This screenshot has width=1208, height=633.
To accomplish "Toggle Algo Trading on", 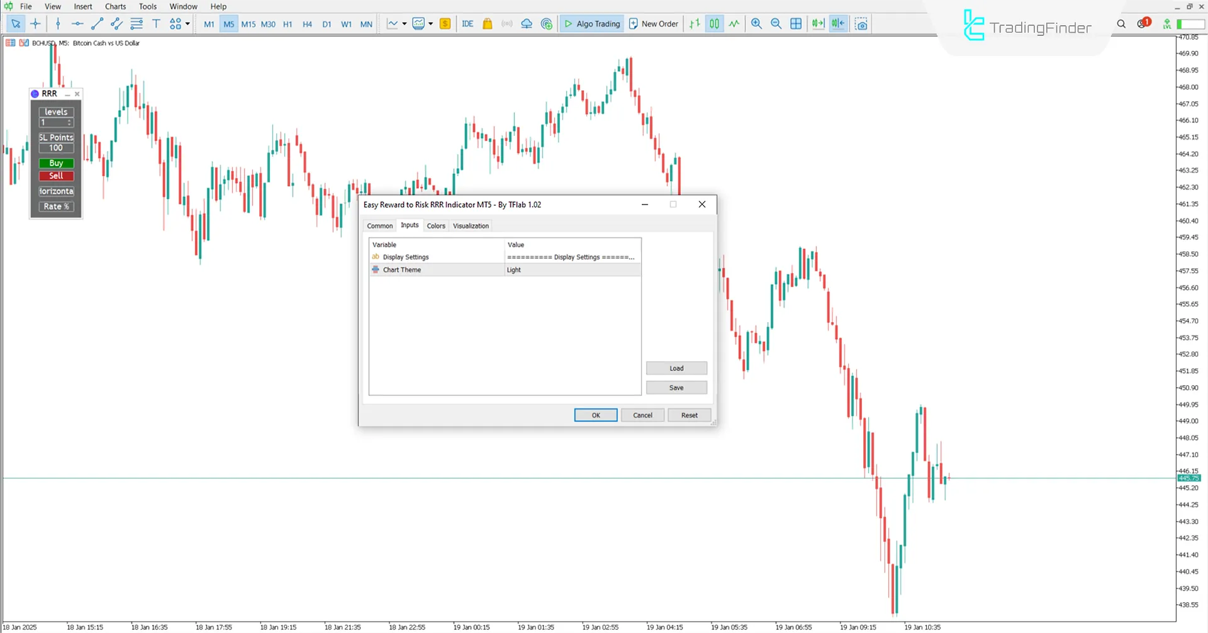I will coord(591,23).
